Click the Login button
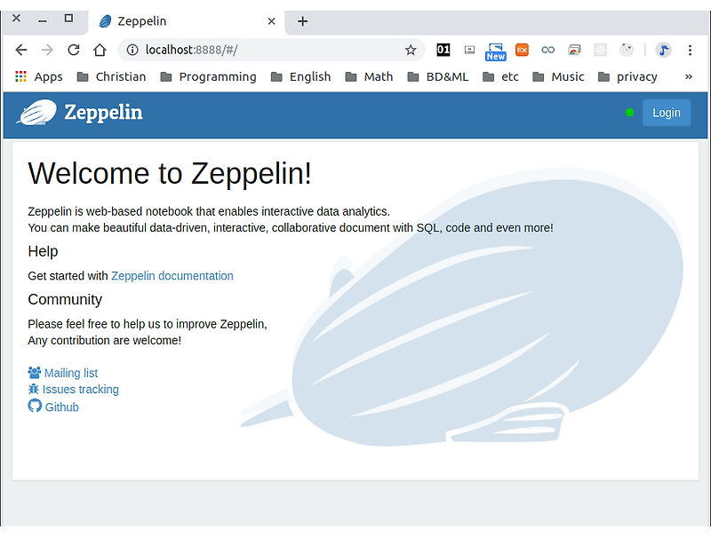The image size is (711, 537). [x=667, y=113]
